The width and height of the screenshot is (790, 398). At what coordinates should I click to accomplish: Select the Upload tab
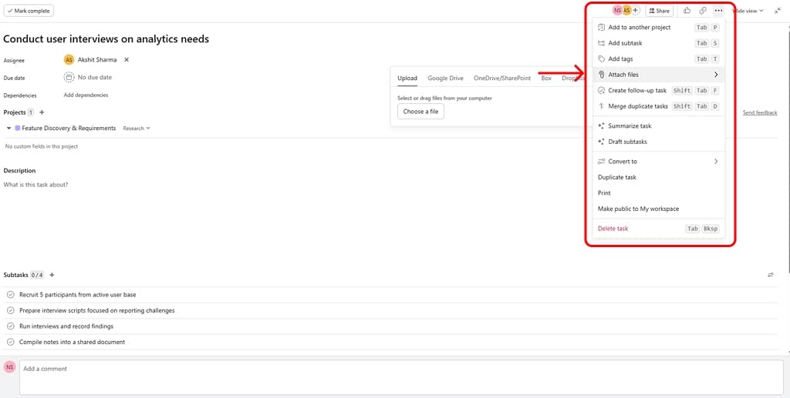407,79
